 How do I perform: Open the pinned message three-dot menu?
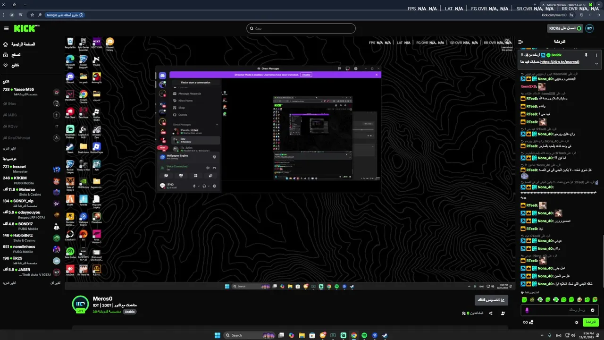tap(596, 55)
